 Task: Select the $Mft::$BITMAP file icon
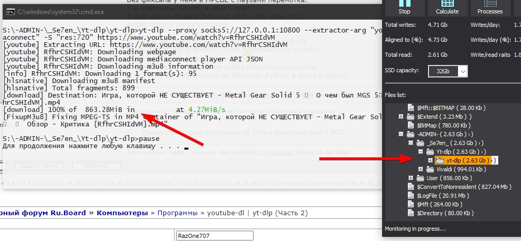[412, 108]
